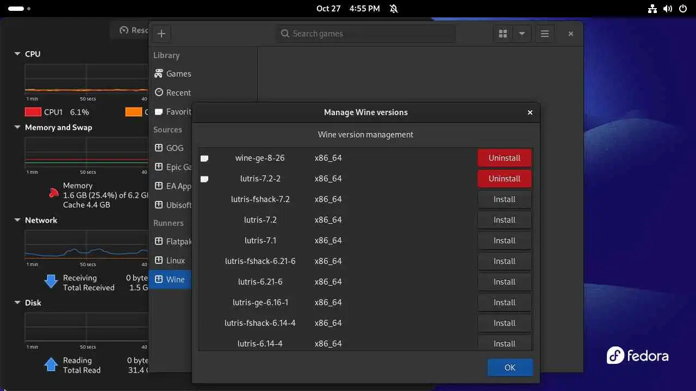The height and width of the screenshot is (391, 696).
Task: Click folder icon beside lutris-7.2-2
Action: (204, 179)
